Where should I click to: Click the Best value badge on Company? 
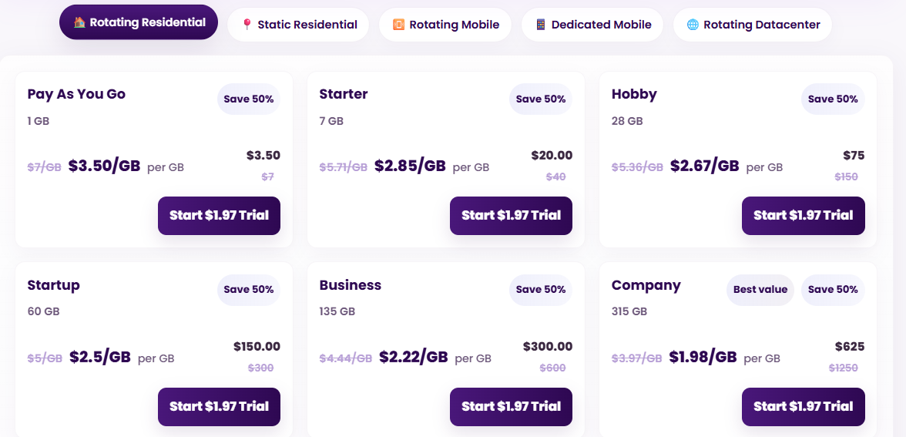[760, 290]
